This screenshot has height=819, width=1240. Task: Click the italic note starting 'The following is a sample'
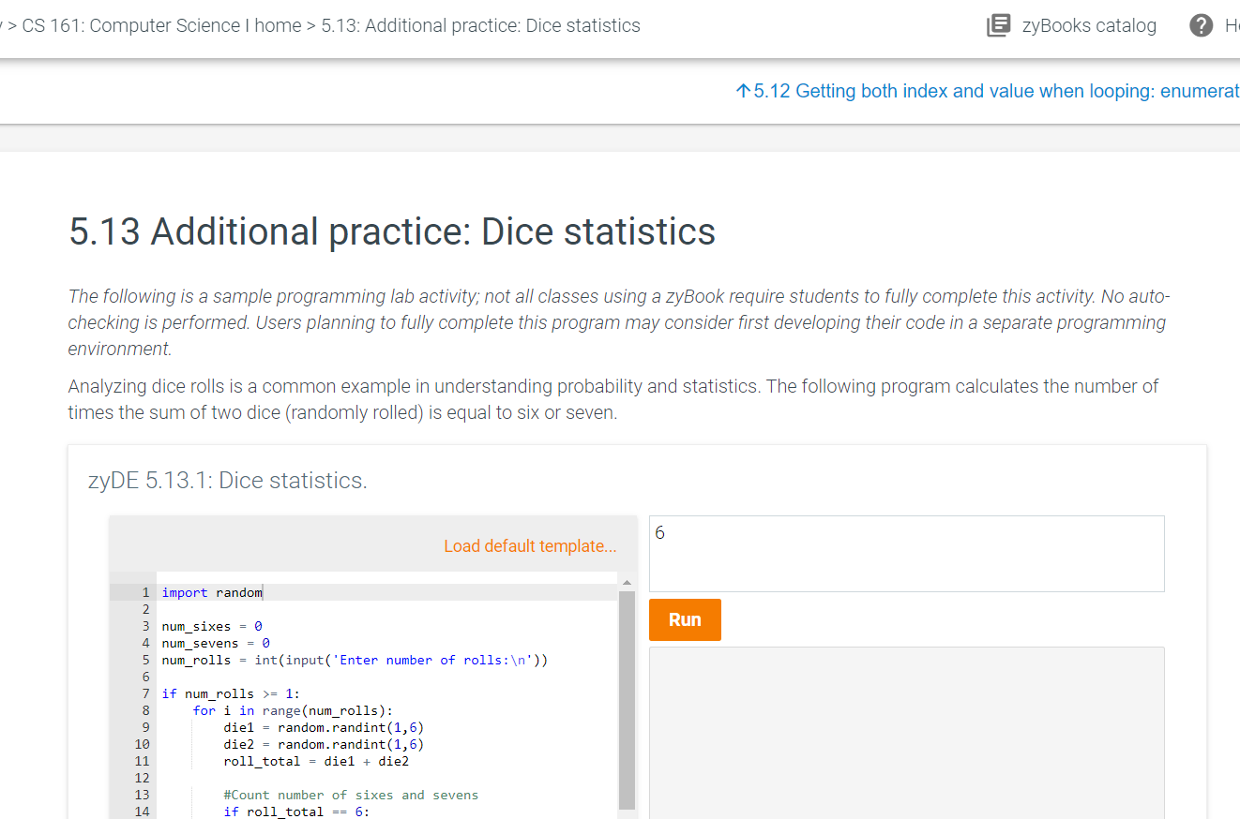point(619,322)
